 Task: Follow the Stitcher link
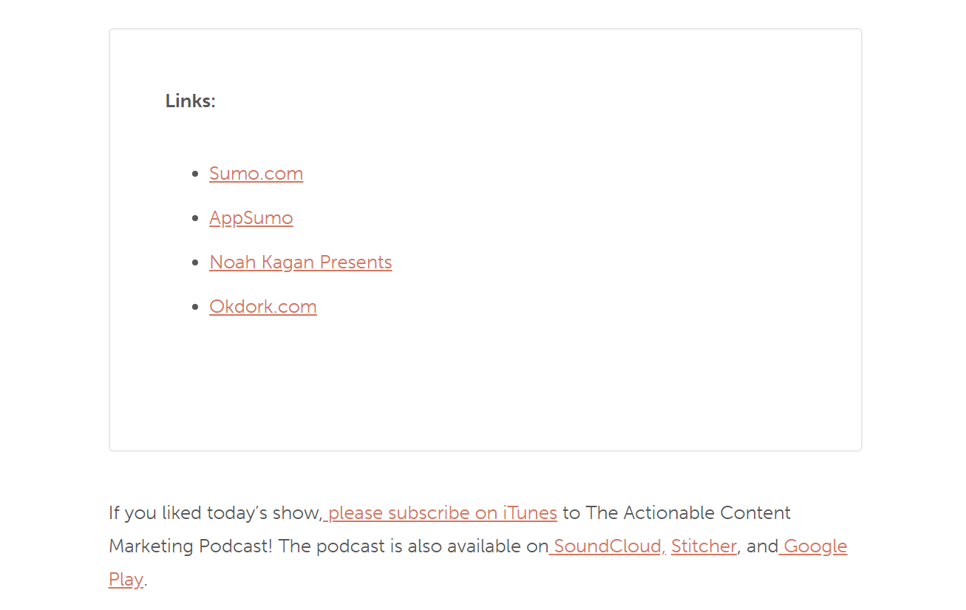coord(704,546)
